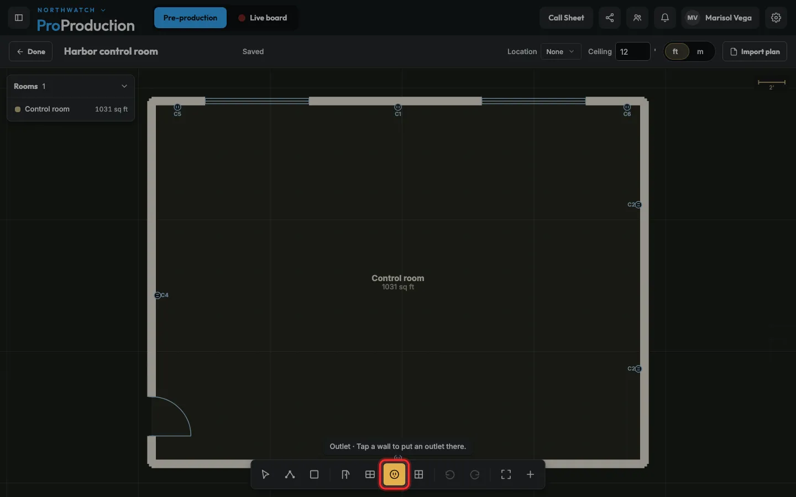Switch to Pre-production tab
The height and width of the screenshot is (497, 796).
190,18
